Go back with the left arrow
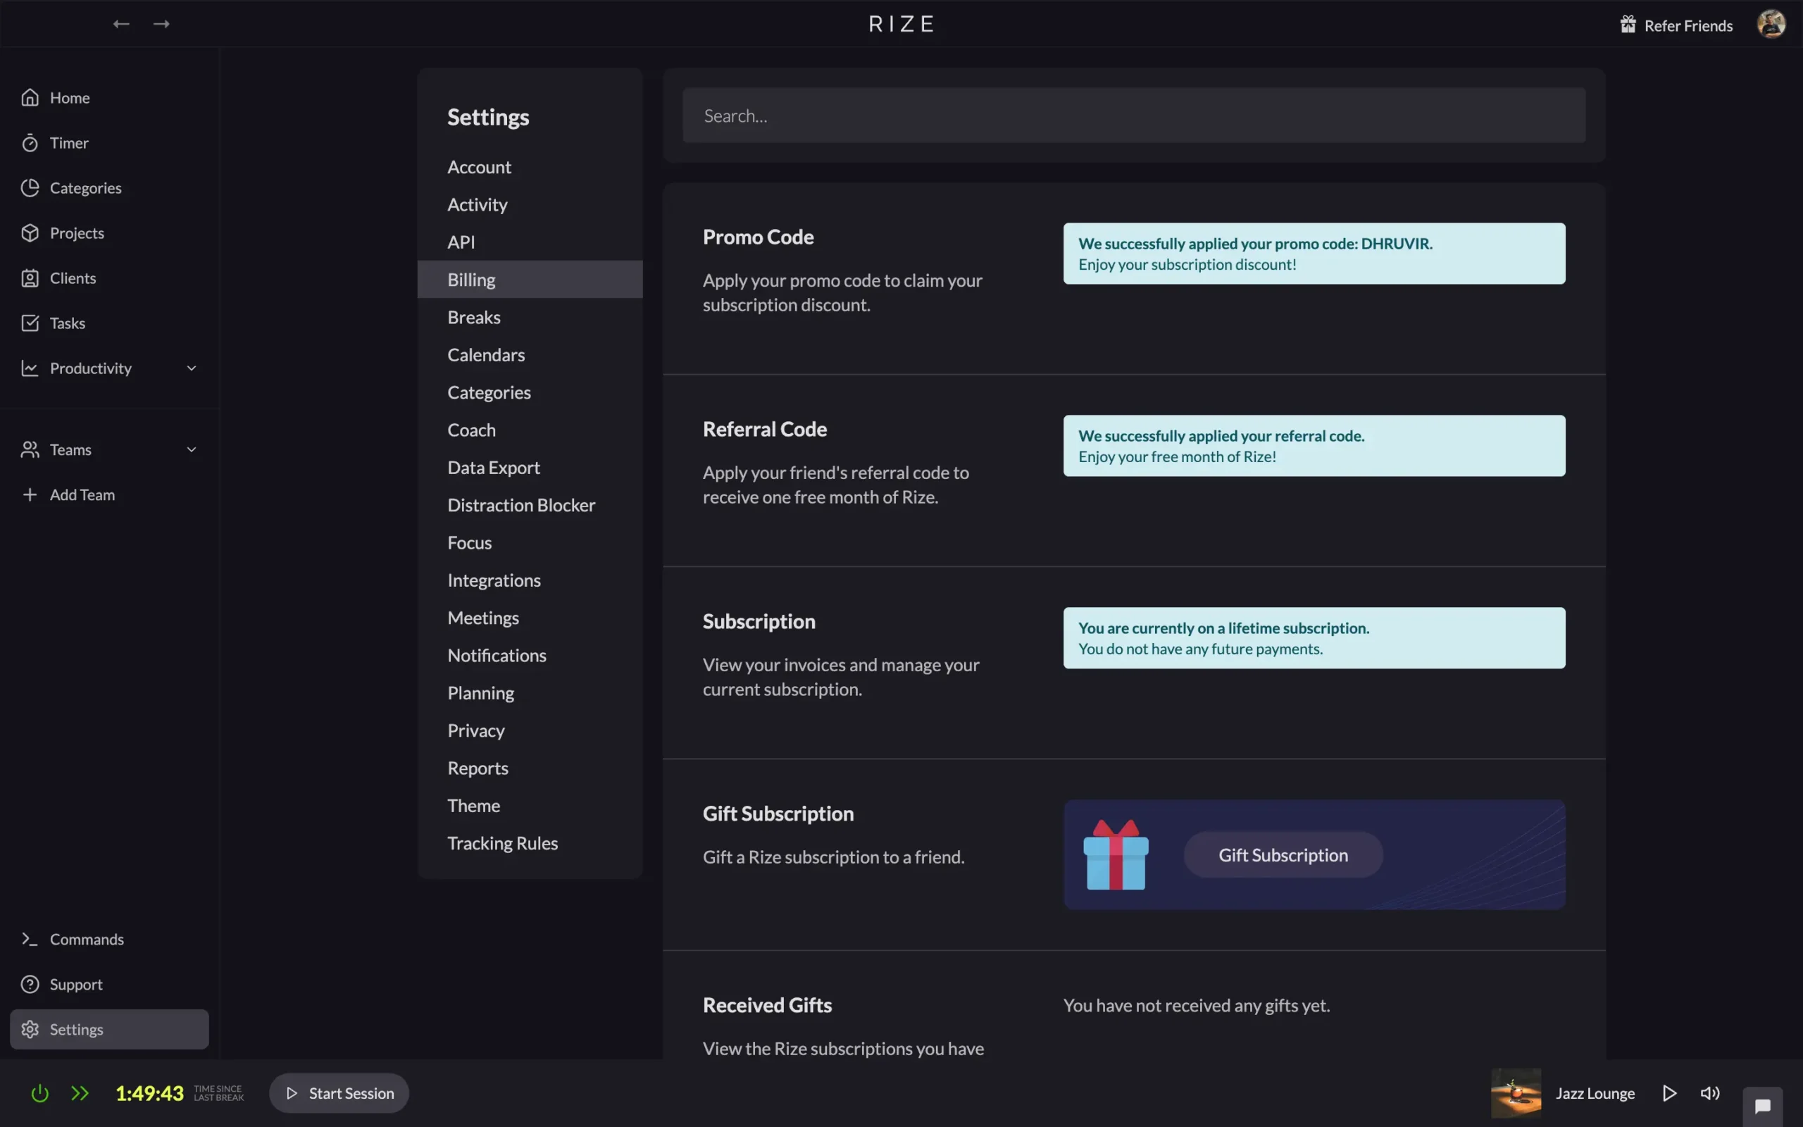 point(120,24)
